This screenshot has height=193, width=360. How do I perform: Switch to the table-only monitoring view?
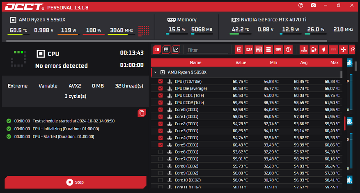[166, 50]
